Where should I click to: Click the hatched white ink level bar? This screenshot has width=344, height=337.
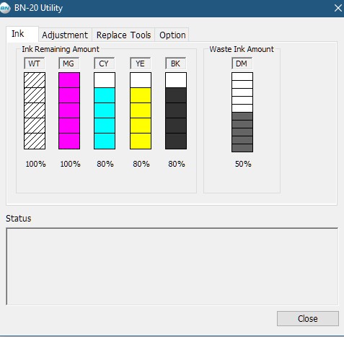click(x=35, y=110)
